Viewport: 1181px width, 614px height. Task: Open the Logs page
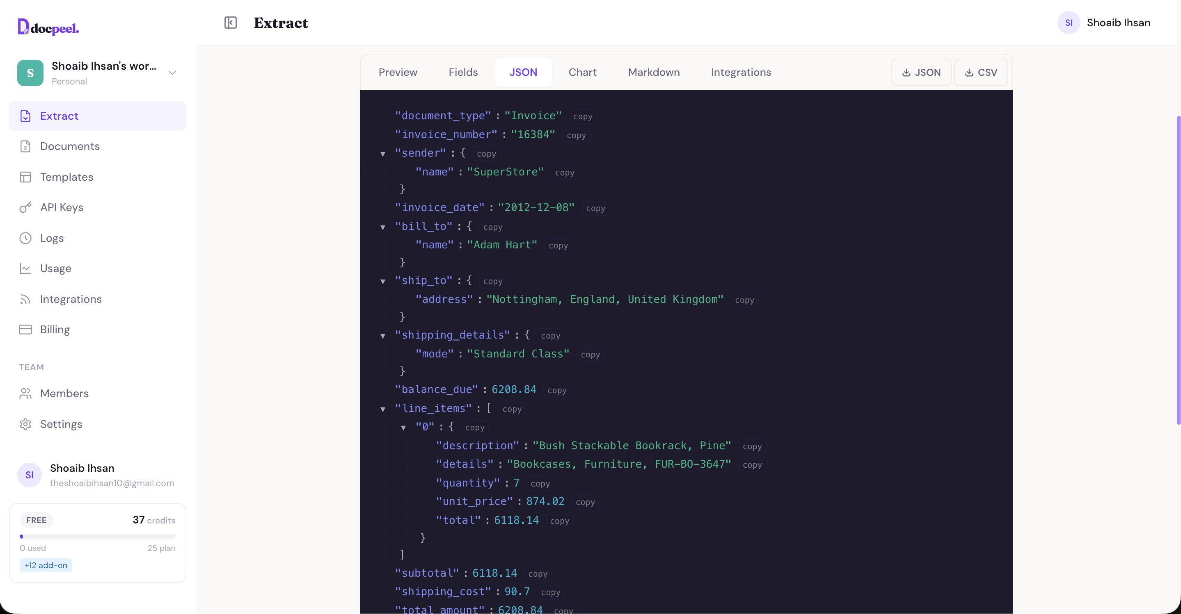[98, 238]
